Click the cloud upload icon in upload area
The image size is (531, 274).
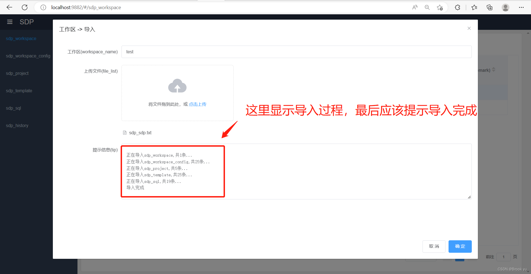[177, 86]
